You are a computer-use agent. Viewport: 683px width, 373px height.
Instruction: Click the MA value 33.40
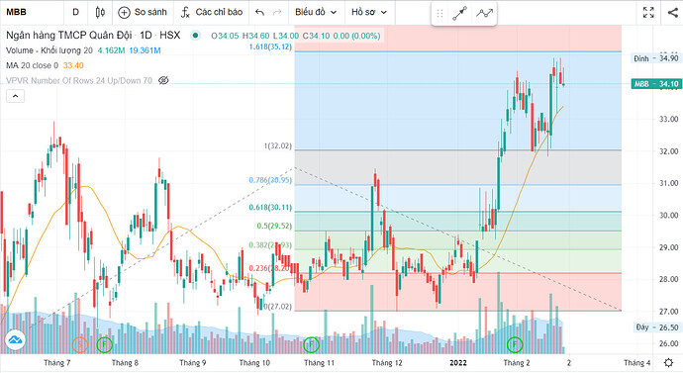73,65
